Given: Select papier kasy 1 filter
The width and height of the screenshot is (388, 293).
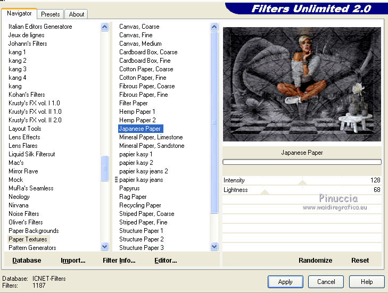Looking at the screenshot, I should tap(136, 154).
